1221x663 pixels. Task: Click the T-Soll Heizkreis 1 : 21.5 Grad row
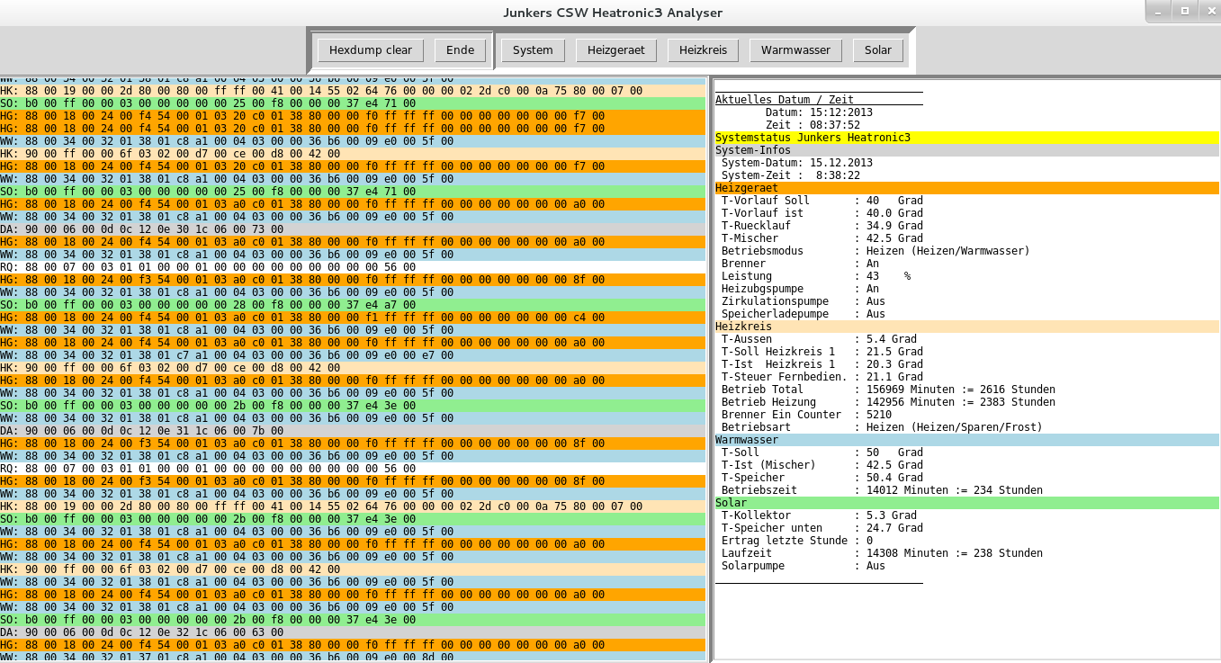tap(822, 352)
